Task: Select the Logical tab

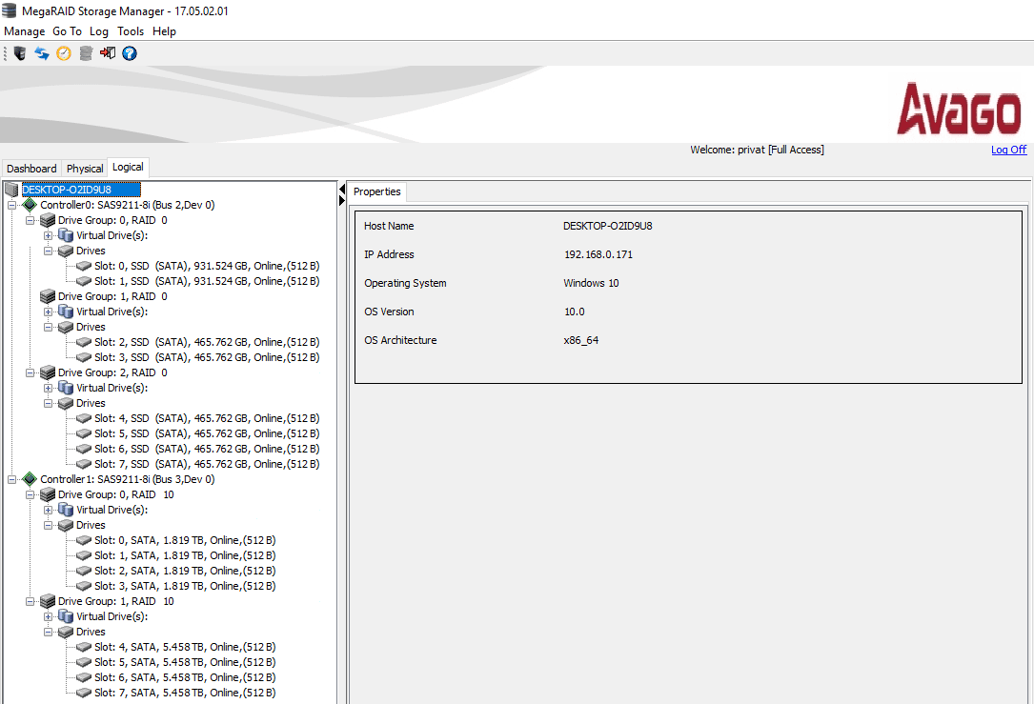Action: pyautogui.click(x=128, y=168)
